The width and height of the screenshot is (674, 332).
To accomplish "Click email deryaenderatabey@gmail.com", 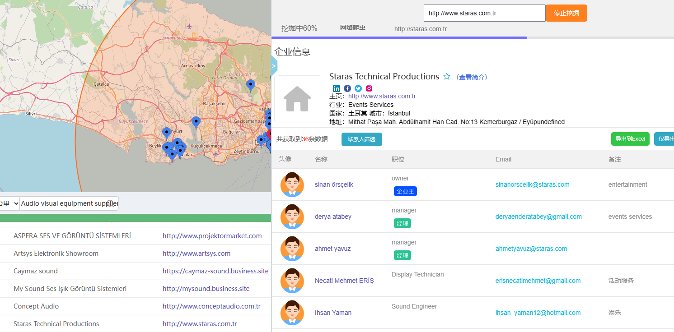I will pyautogui.click(x=538, y=217).
